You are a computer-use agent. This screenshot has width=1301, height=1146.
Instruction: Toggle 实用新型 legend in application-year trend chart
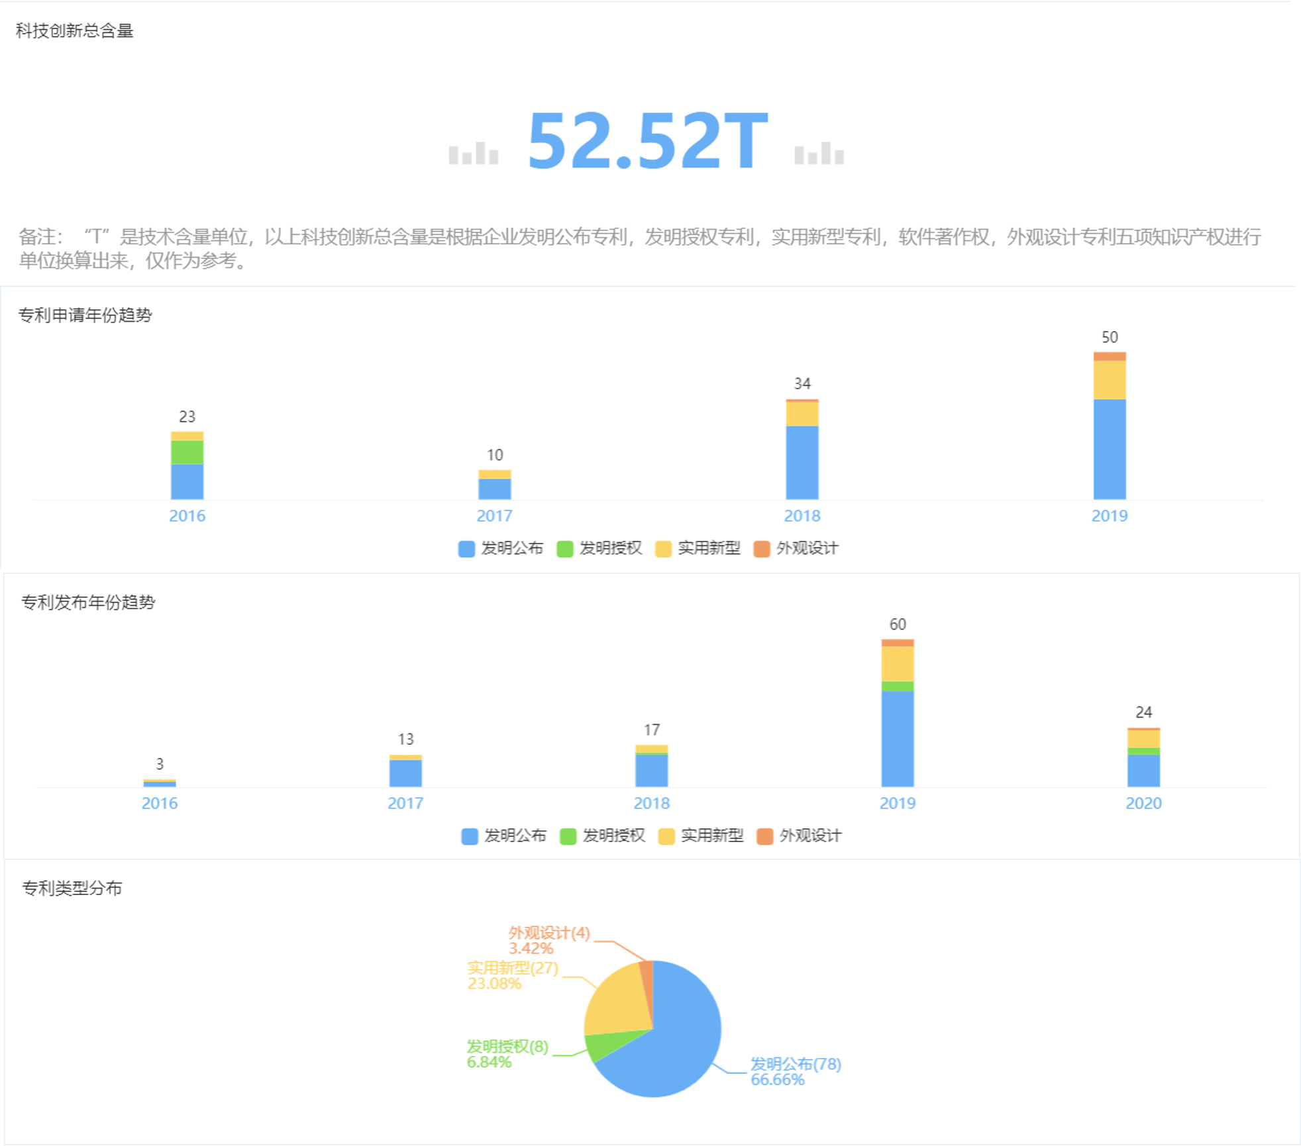click(698, 548)
